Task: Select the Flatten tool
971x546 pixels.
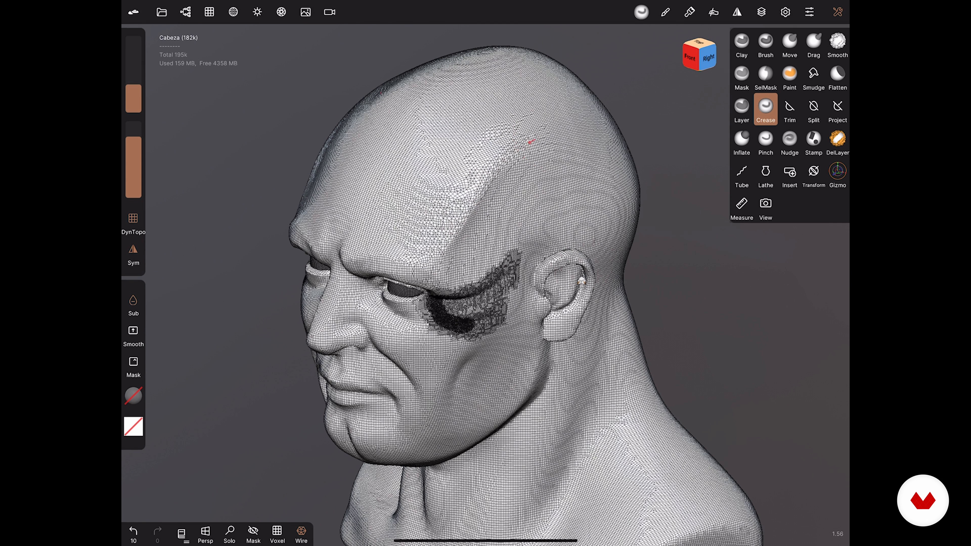Action: click(x=837, y=78)
